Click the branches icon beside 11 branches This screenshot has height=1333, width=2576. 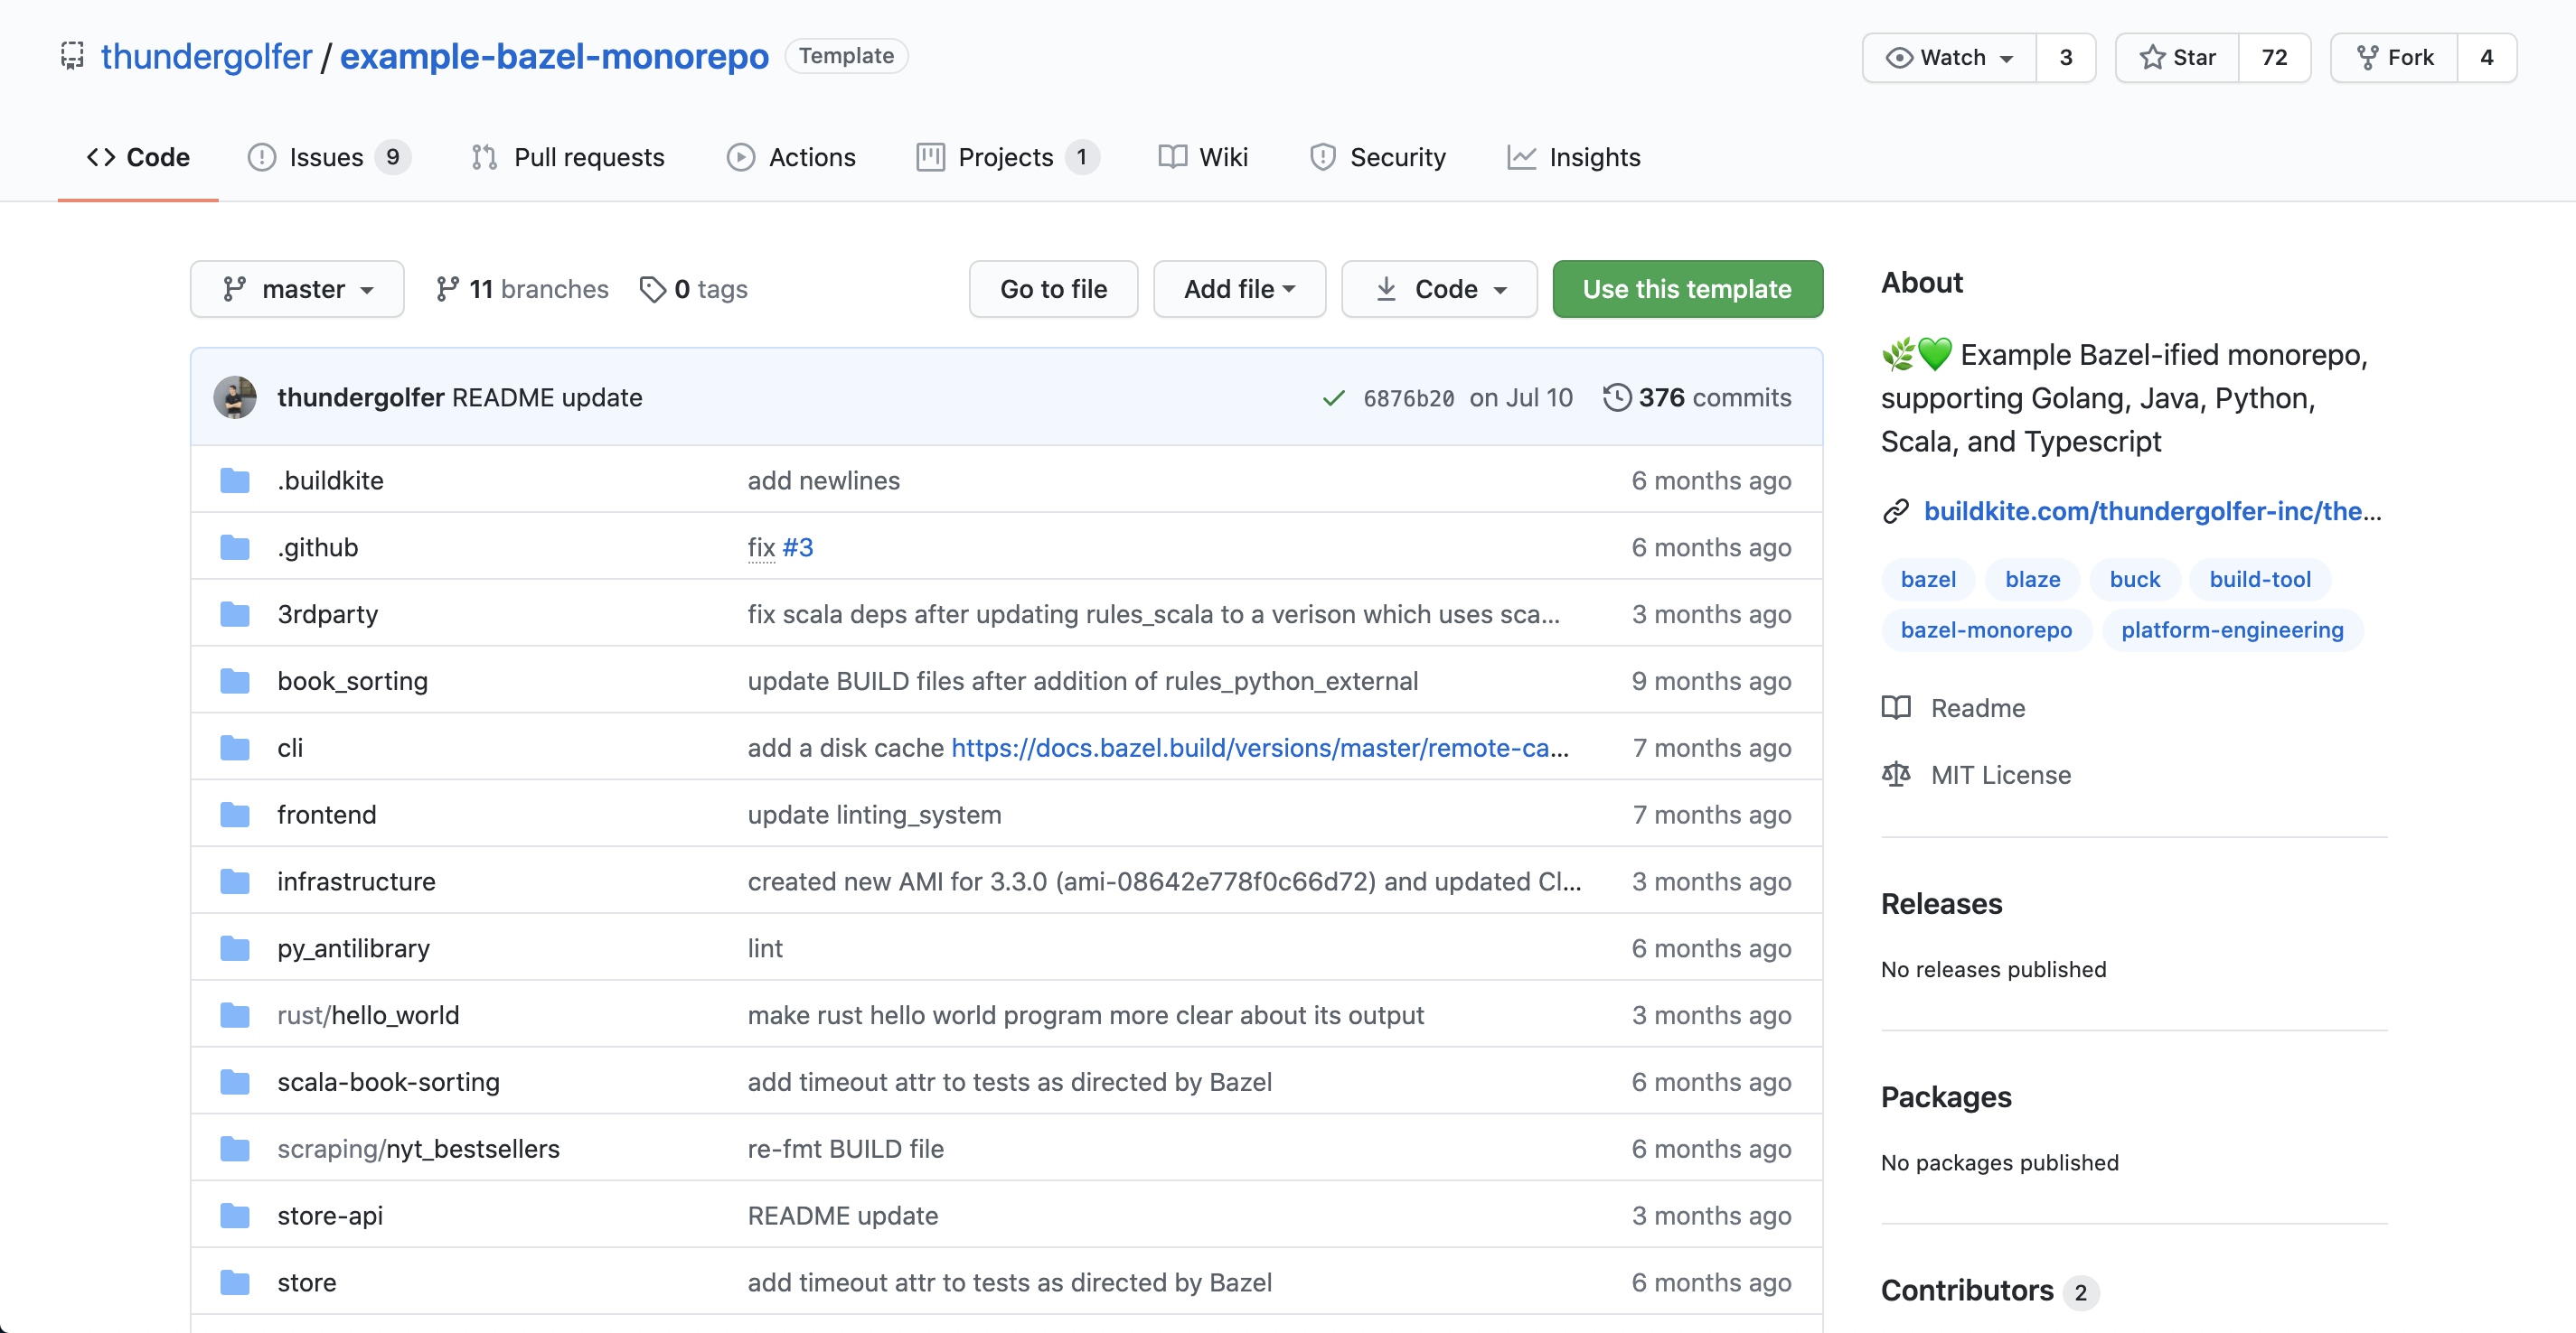[x=447, y=290]
